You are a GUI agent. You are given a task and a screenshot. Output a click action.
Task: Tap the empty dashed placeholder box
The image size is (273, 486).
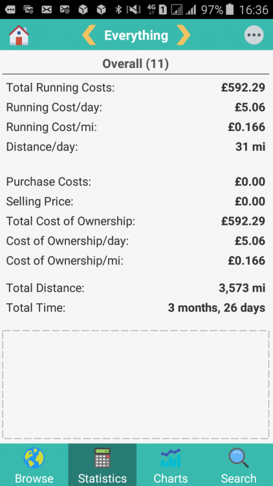point(136,384)
